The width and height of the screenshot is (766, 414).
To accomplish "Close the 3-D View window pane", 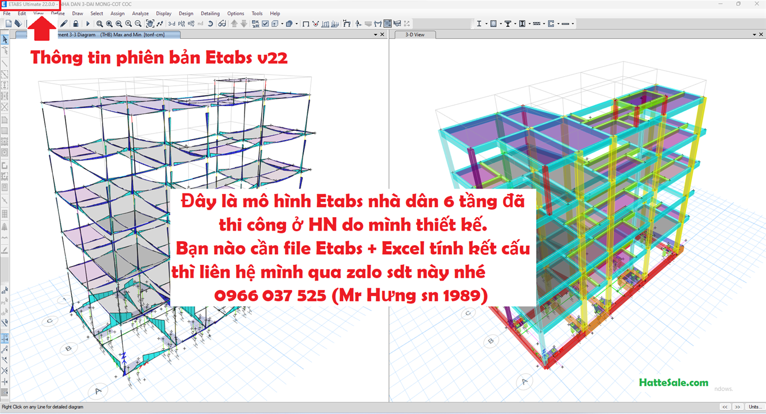I will click(762, 35).
